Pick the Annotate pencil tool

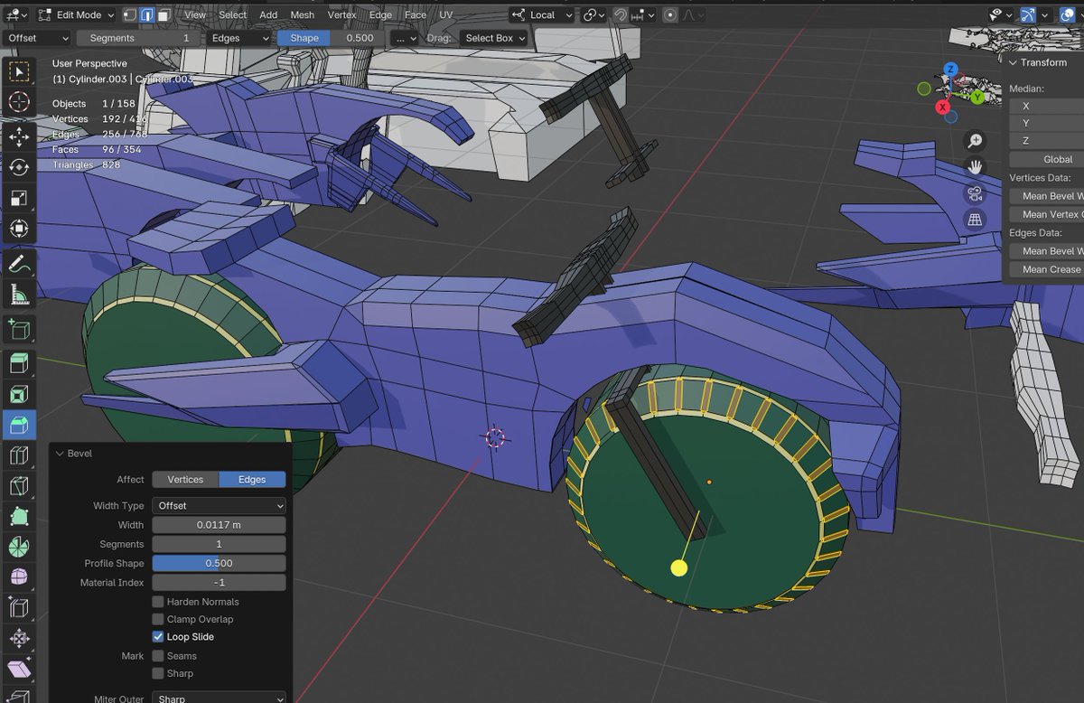tap(19, 264)
